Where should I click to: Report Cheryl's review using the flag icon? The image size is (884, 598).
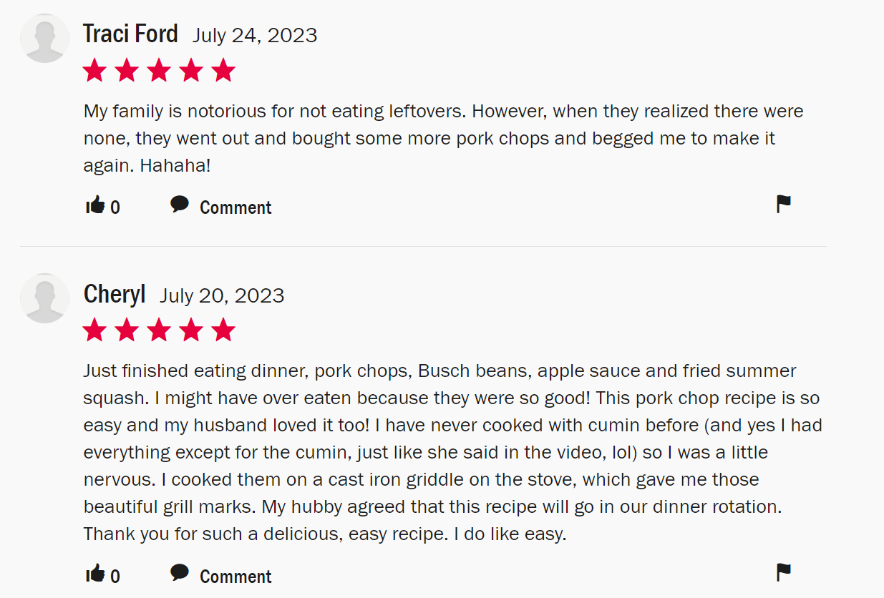click(784, 572)
